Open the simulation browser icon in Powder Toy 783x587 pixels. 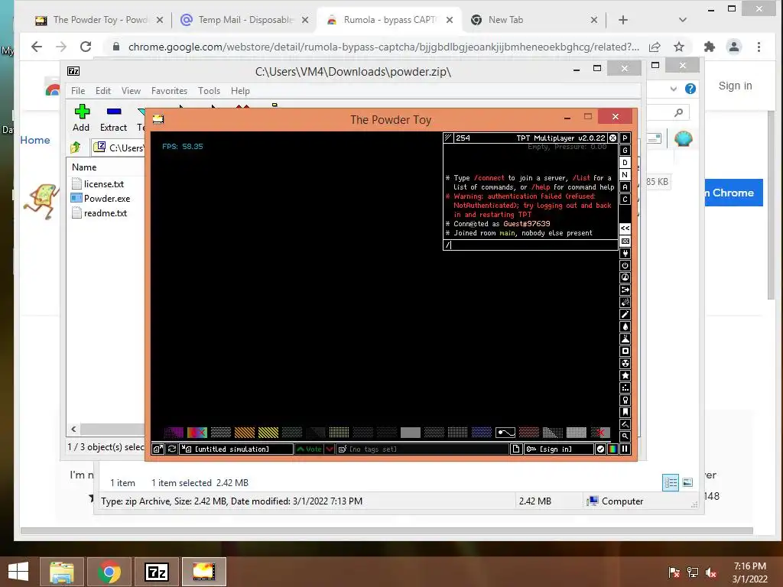click(x=158, y=449)
